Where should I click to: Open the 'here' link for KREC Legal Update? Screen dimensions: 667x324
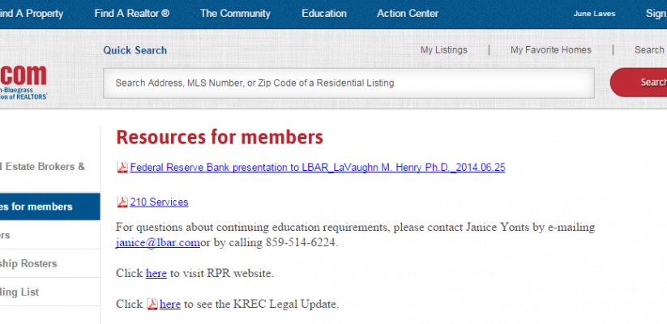tap(170, 304)
